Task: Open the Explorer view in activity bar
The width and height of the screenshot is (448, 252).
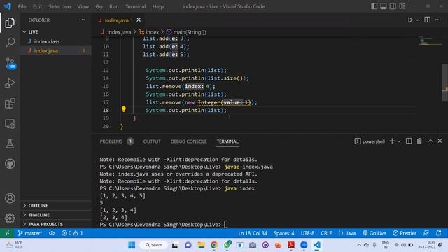Action: 10,22
